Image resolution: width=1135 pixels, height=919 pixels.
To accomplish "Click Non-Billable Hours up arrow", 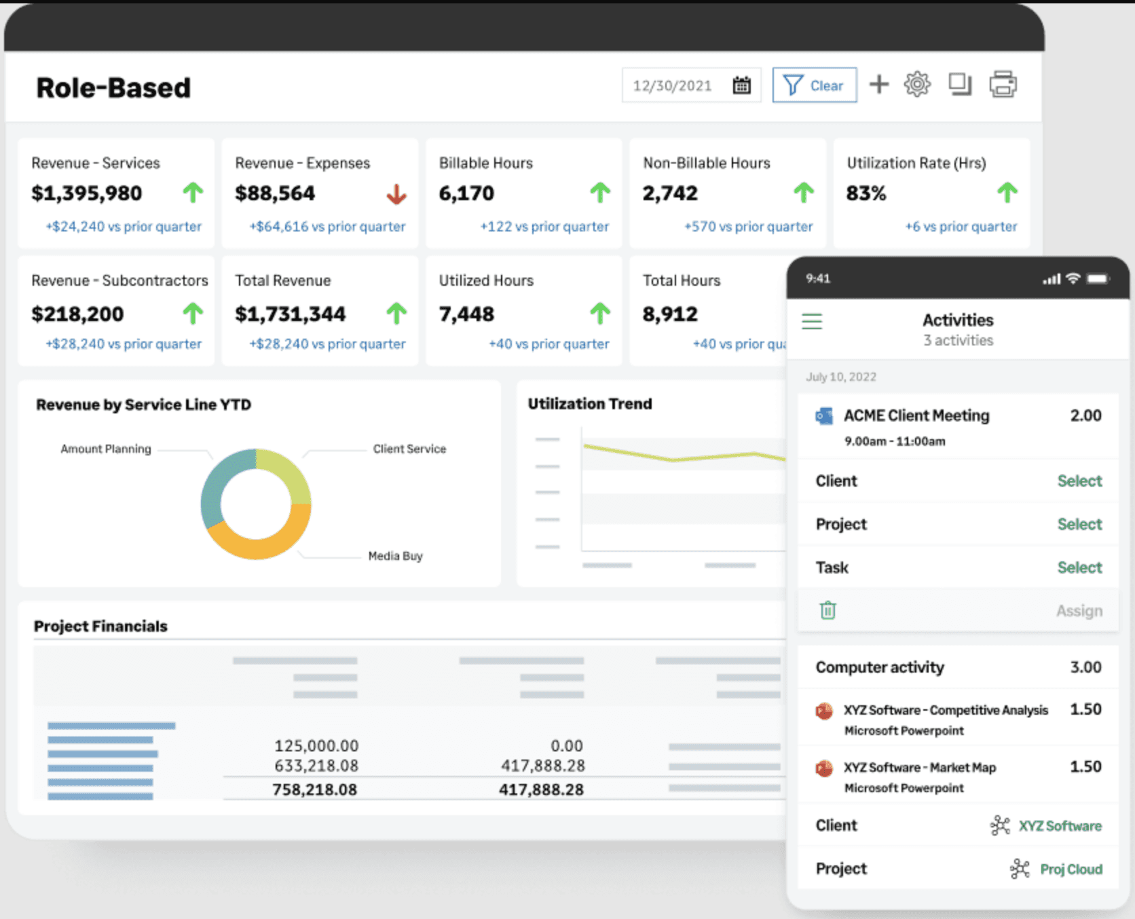I will point(804,193).
